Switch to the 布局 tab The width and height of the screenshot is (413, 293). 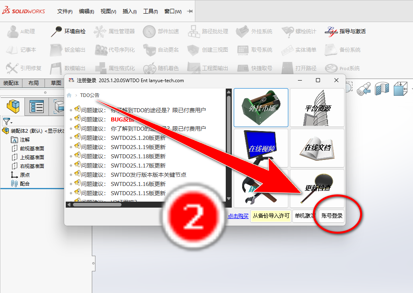[x=34, y=83]
